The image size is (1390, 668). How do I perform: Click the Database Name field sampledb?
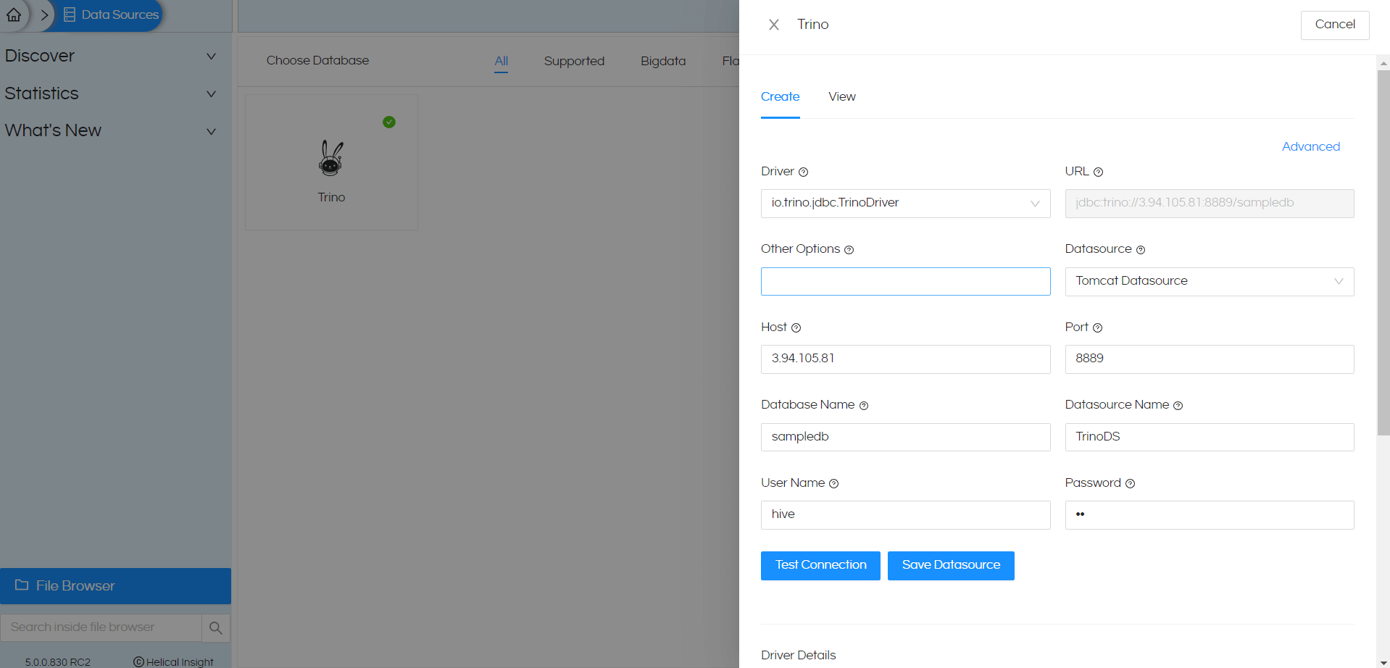tap(905, 437)
